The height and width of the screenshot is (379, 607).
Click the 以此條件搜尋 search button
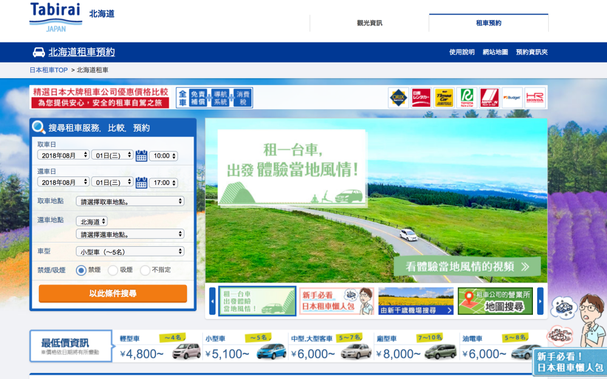(x=113, y=293)
